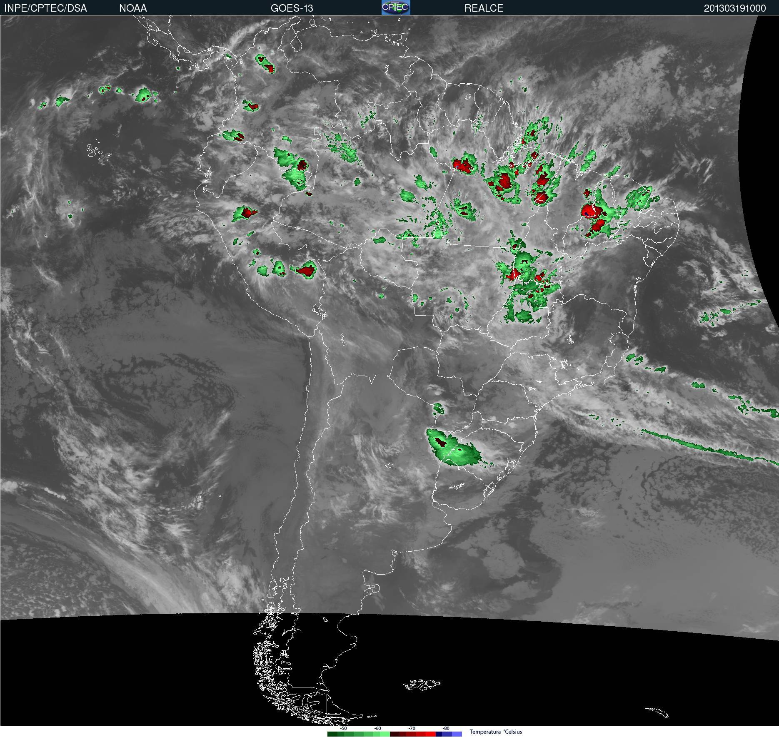The height and width of the screenshot is (737, 779).
Task: Click the navy blue legend swatch
Action: pyautogui.click(x=439, y=734)
